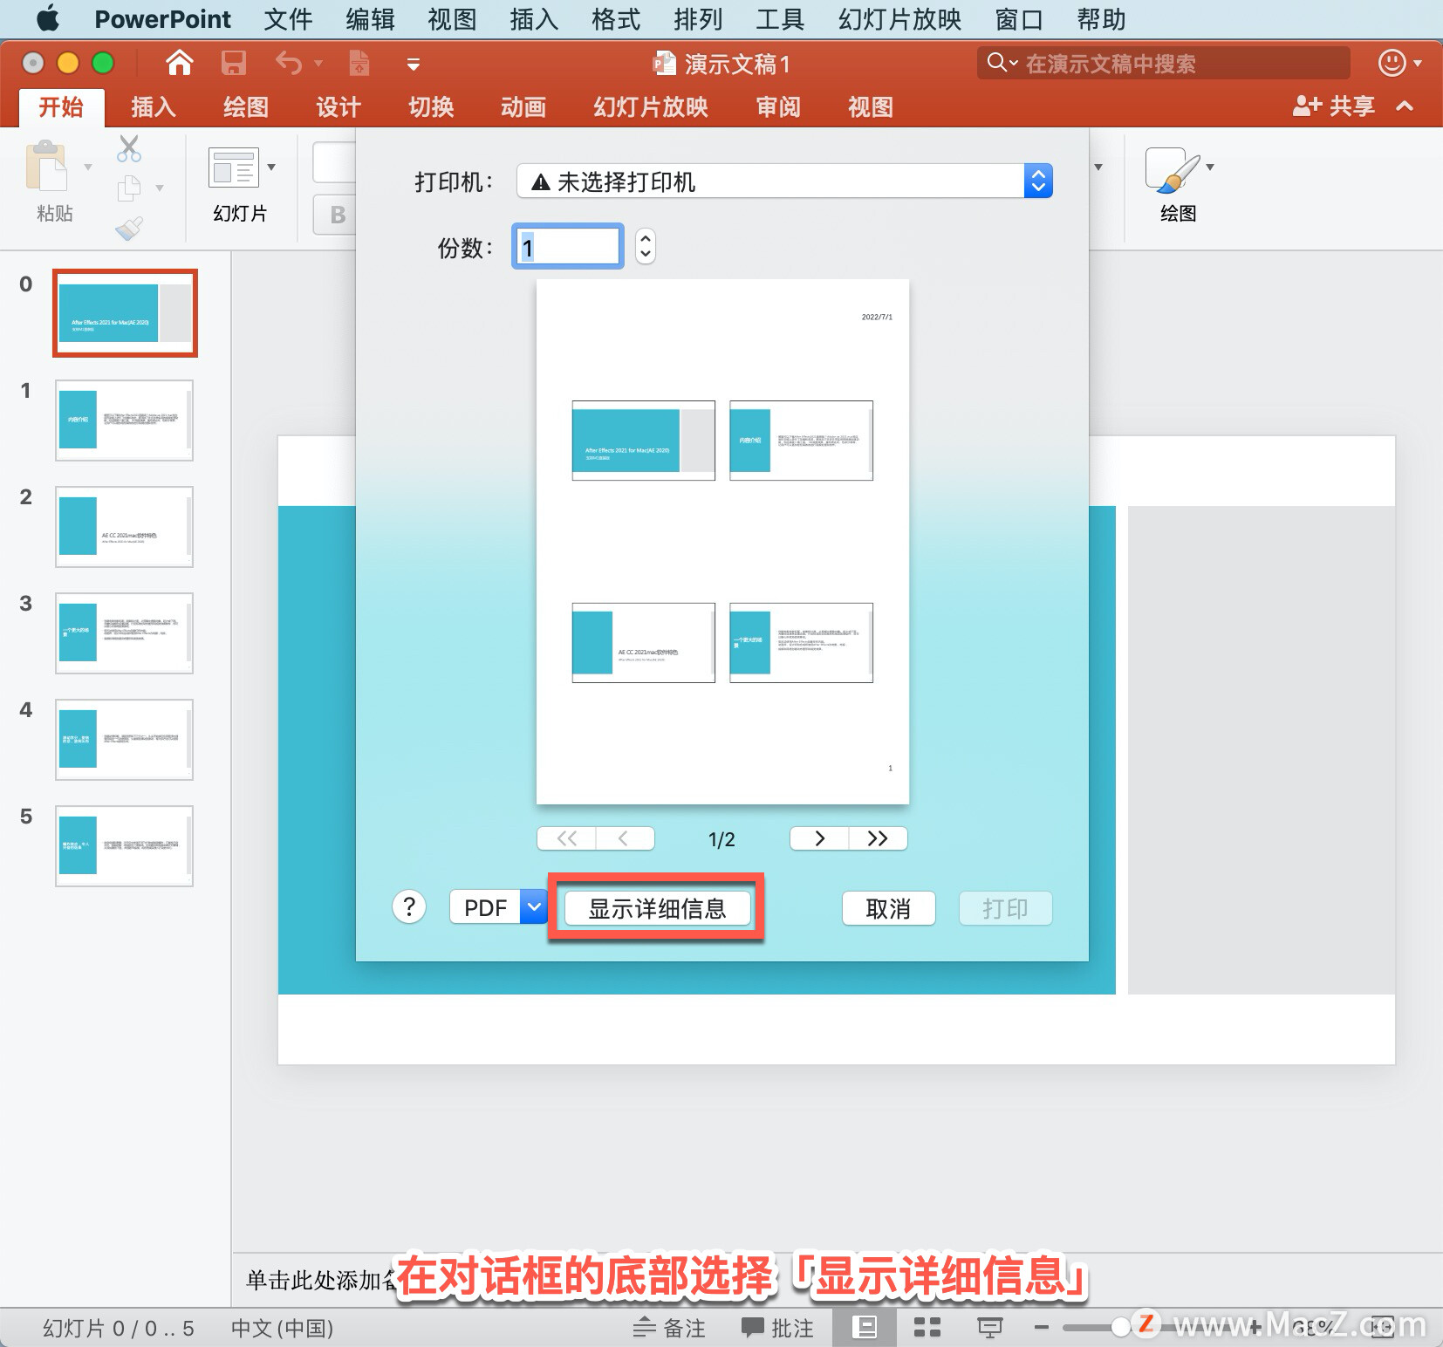Click the print preview page image
Image resolution: width=1443 pixels, height=1347 pixels.
coord(722,542)
